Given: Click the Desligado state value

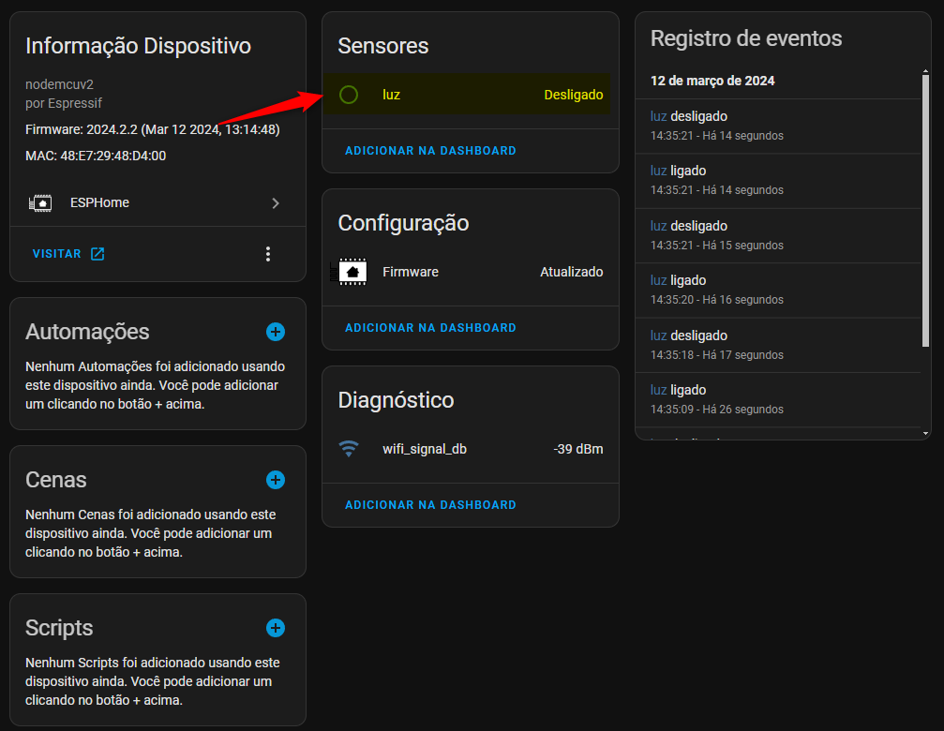Looking at the screenshot, I should tap(574, 95).
